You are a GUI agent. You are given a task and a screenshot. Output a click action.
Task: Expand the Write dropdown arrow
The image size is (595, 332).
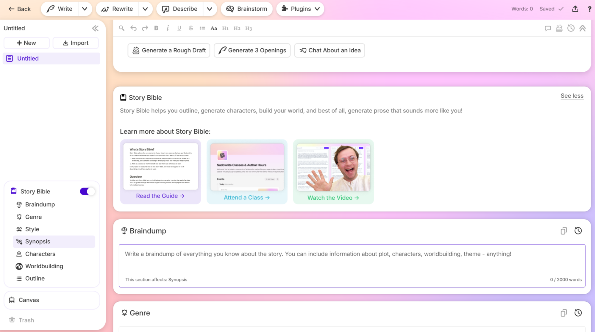(85, 9)
